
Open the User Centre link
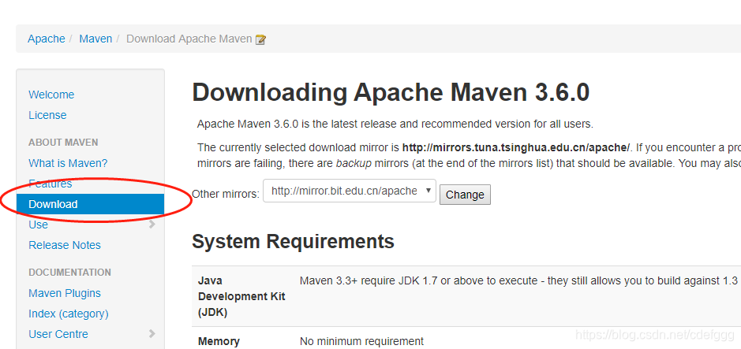(x=58, y=334)
